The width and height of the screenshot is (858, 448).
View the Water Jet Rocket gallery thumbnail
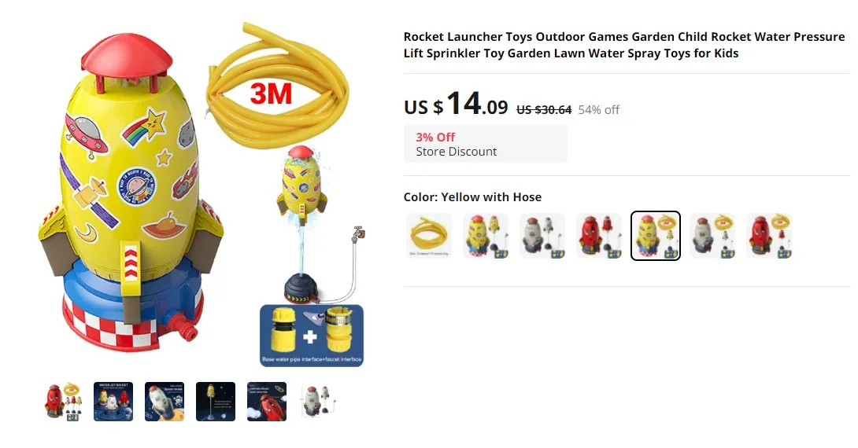click(x=113, y=402)
